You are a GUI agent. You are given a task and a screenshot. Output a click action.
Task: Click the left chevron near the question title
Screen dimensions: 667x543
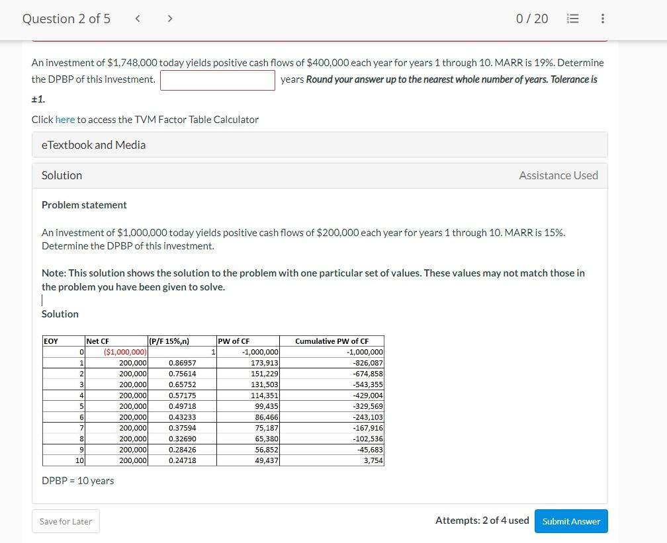[138, 19]
